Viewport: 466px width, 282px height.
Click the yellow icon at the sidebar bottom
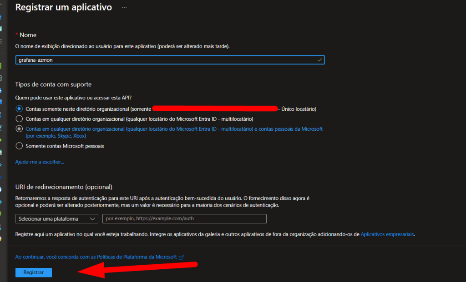click(1, 239)
